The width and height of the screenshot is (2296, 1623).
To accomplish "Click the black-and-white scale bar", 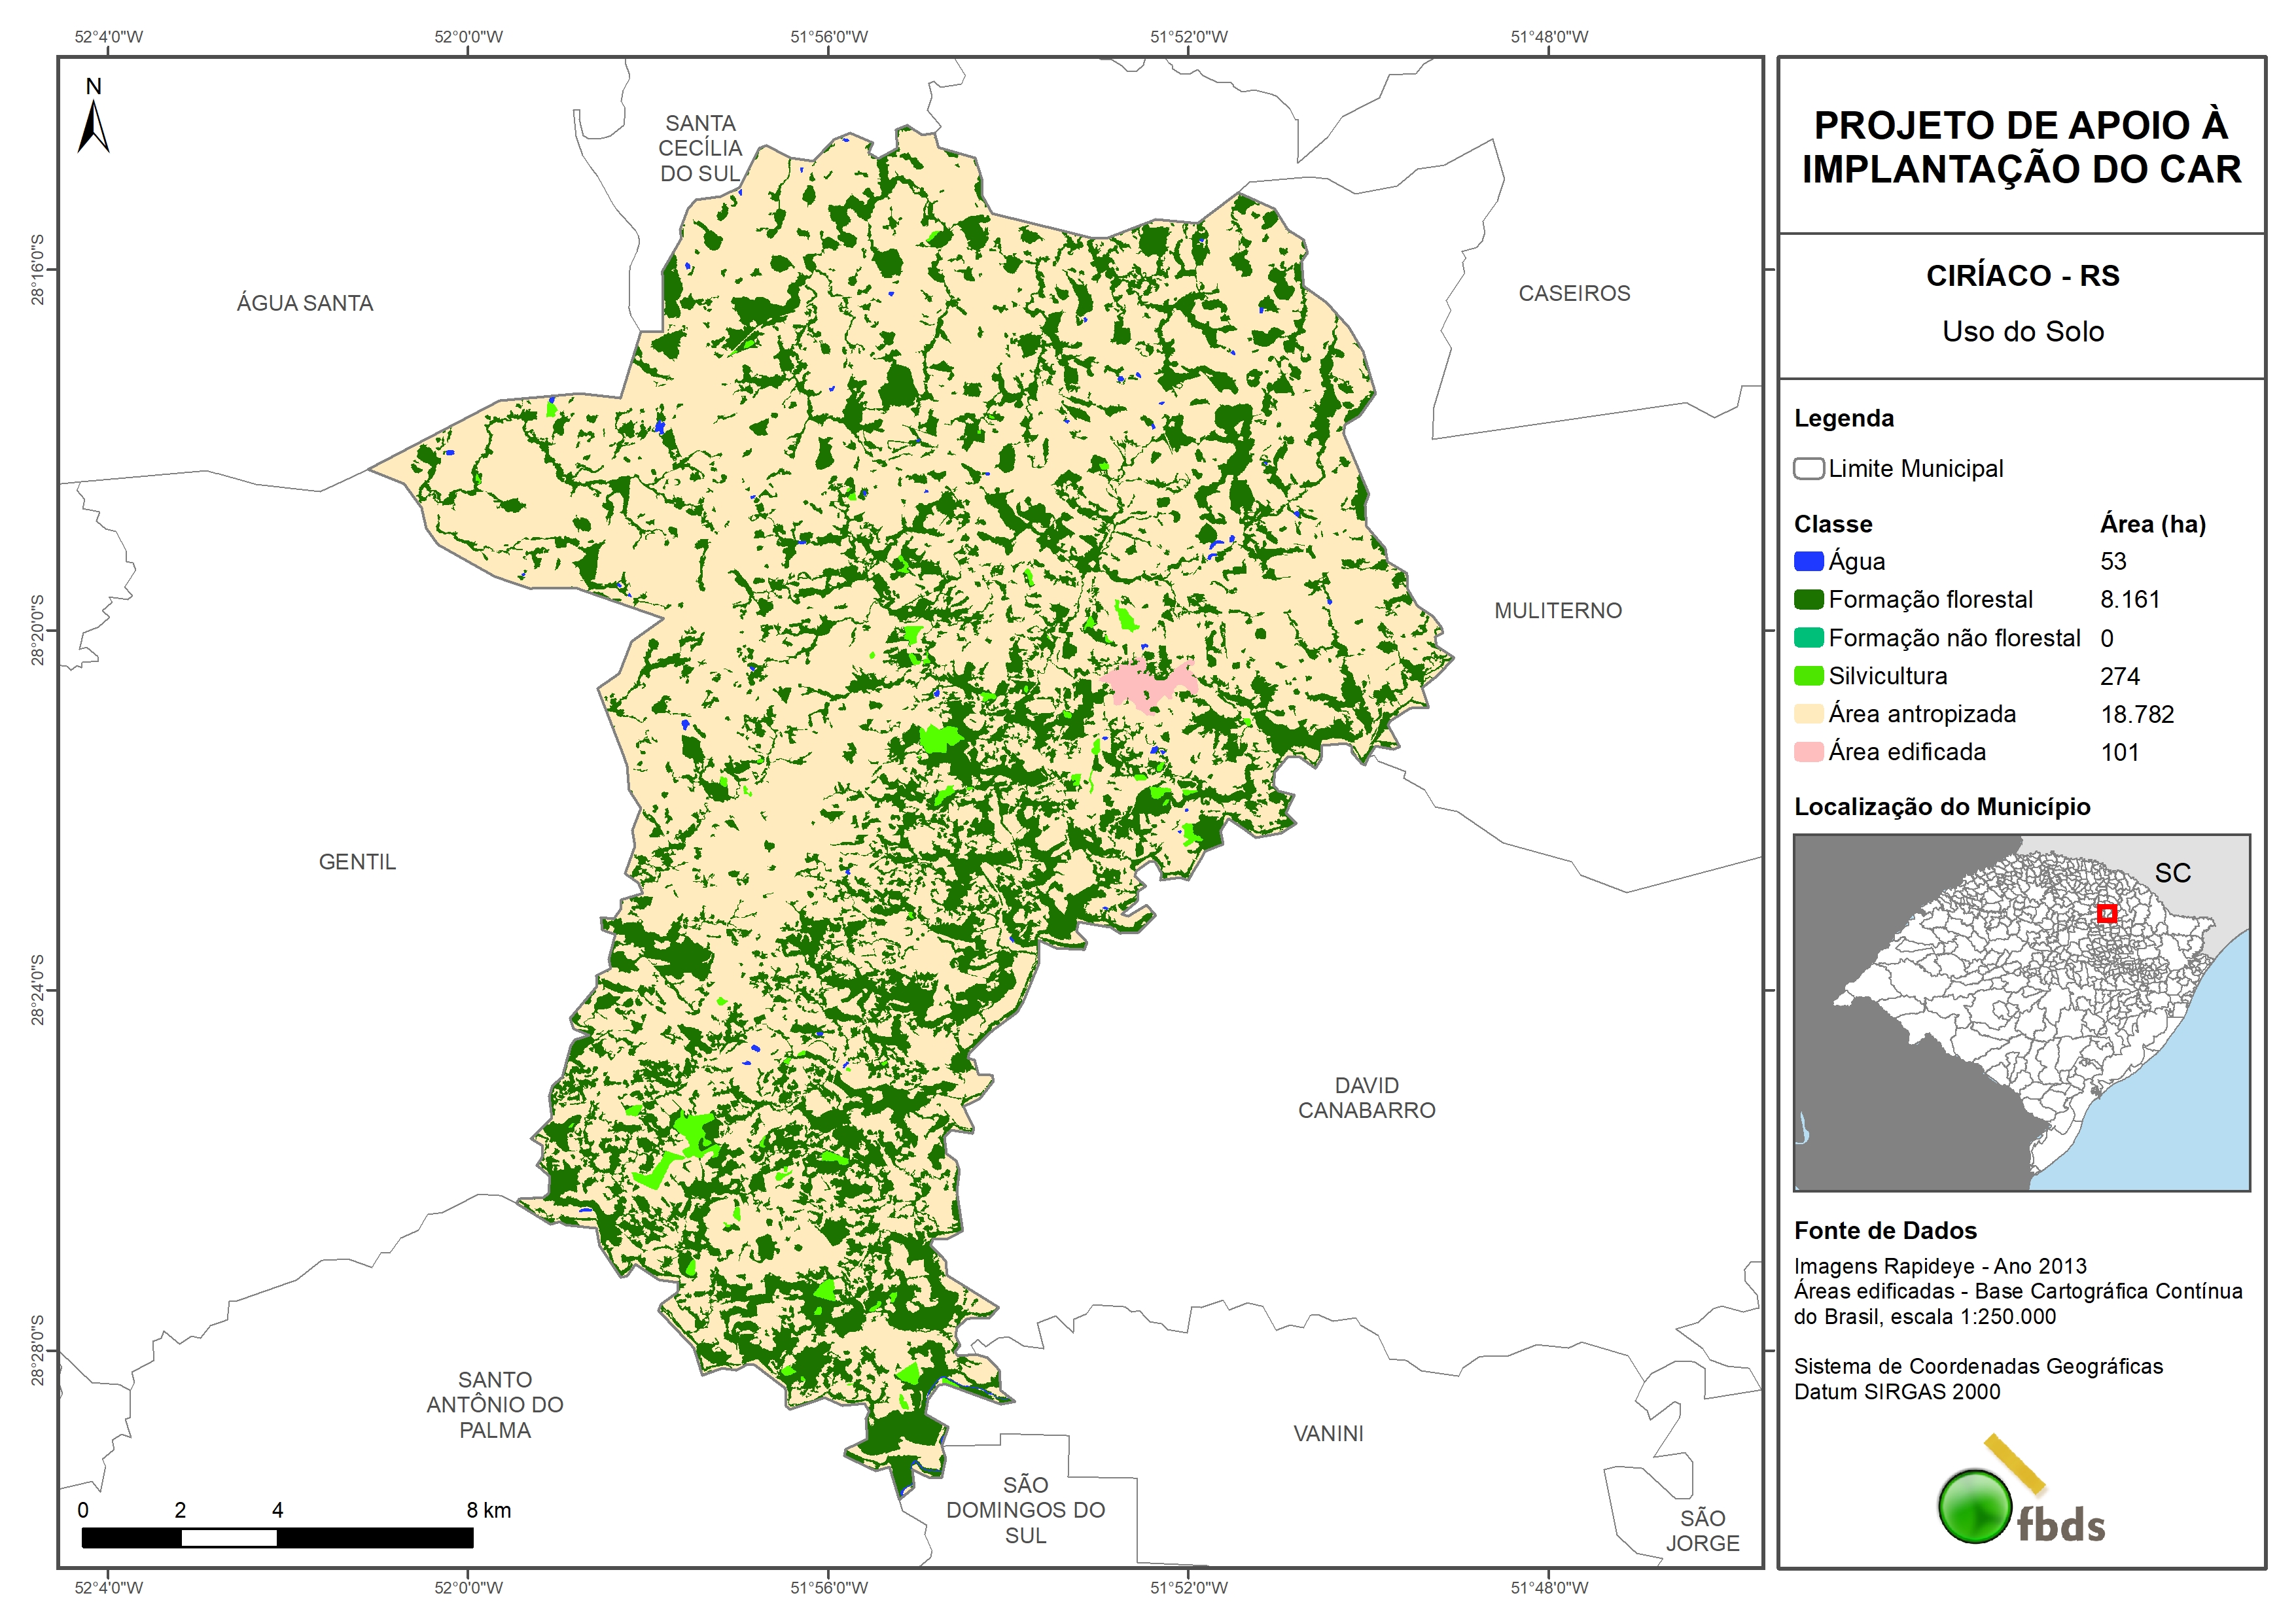I will tap(277, 1537).
